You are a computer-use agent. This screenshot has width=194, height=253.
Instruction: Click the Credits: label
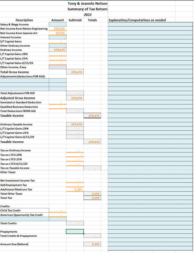[x=5, y=206]
